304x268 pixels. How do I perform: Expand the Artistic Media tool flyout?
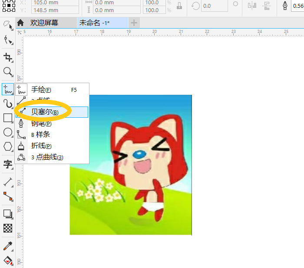[x=8, y=103]
